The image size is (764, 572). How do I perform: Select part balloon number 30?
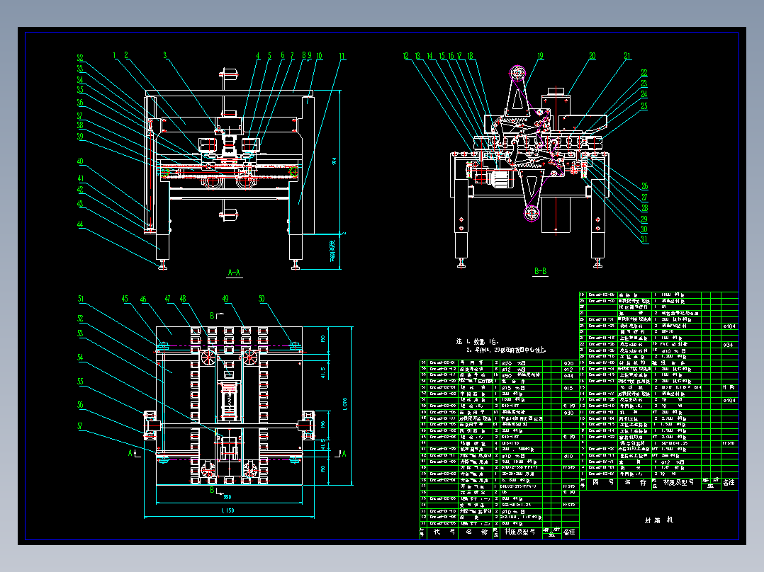(644, 229)
